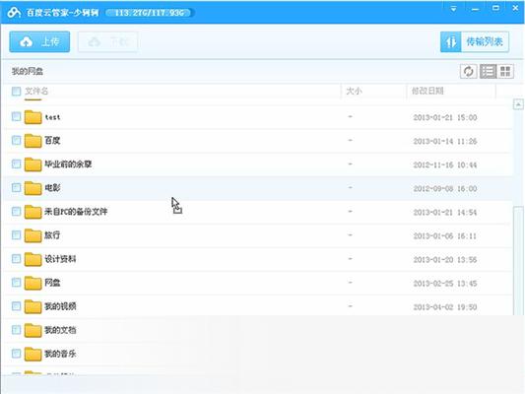Image resolution: width=525 pixels, height=394 pixels.
Task: Select the folder name 设计资料
Action: [x=60, y=259]
